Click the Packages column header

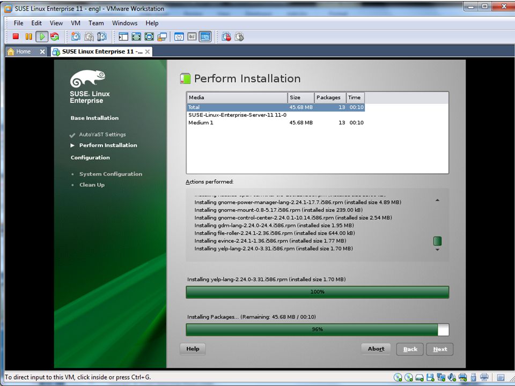330,98
